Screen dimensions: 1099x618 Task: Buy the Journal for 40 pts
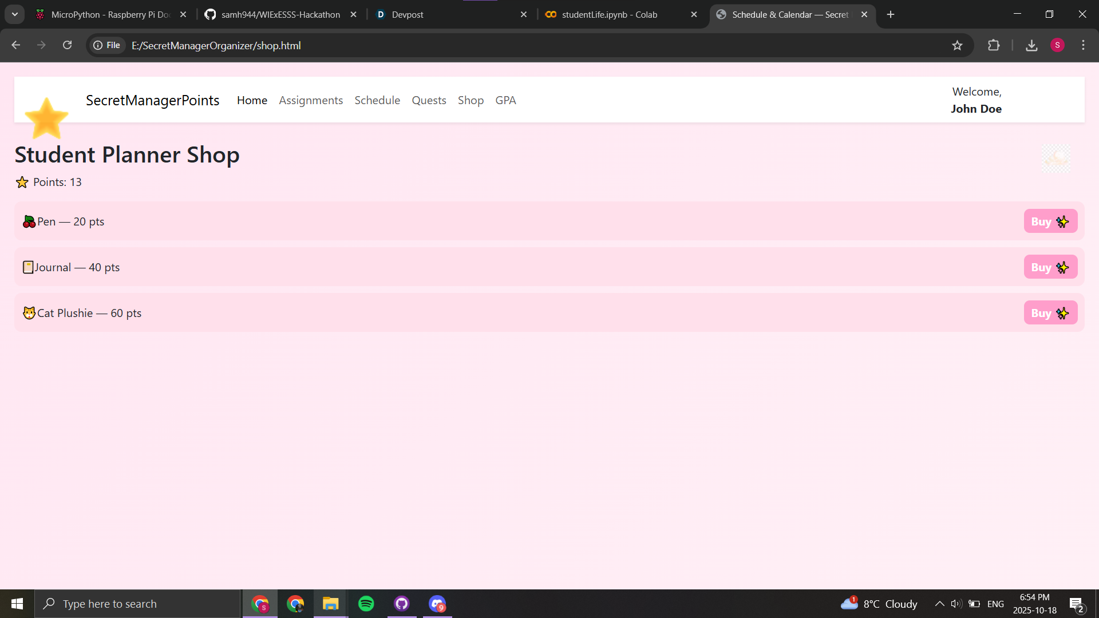(x=1050, y=267)
